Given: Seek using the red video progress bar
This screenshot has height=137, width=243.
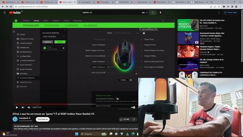Looking at the screenshot, I should (41, 104).
